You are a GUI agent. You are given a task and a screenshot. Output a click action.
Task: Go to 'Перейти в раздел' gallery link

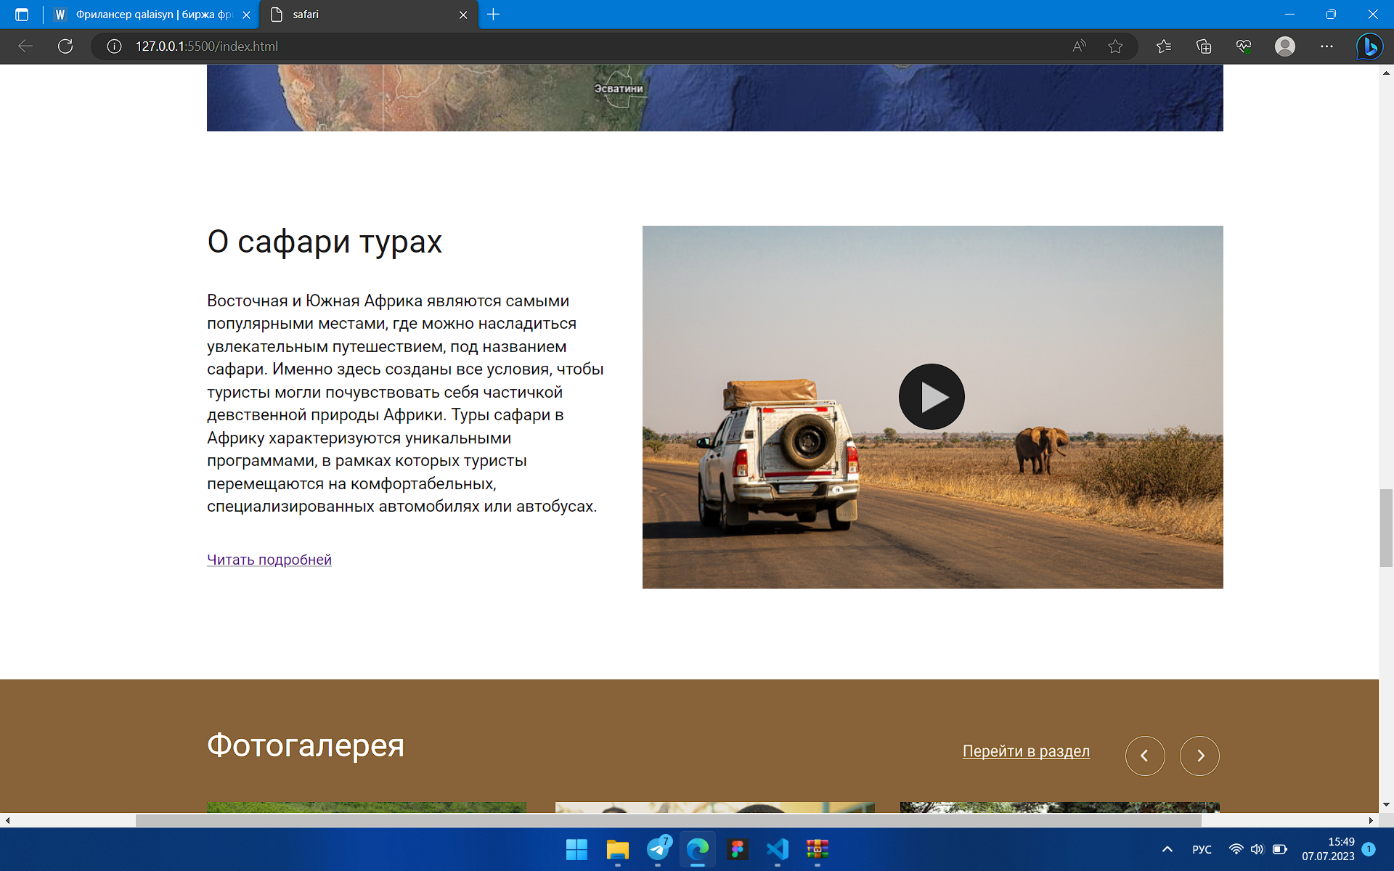[x=1026, y=751]
